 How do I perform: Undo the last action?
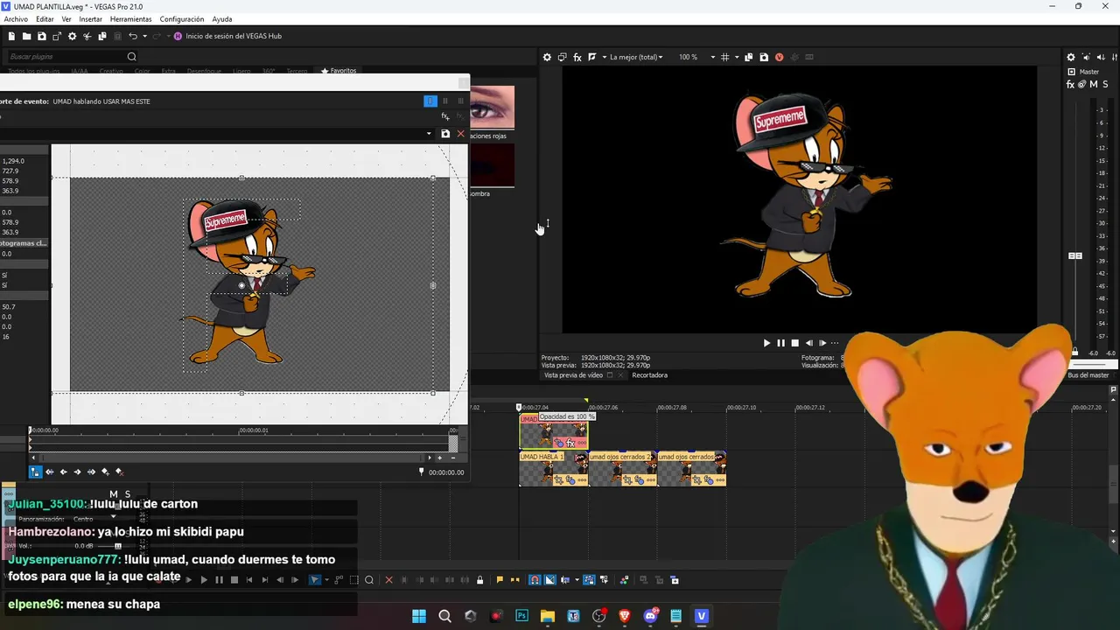[133, 36]
